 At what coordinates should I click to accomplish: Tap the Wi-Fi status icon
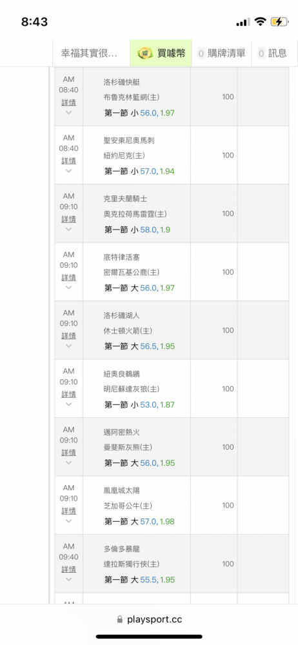click(260, 22)
